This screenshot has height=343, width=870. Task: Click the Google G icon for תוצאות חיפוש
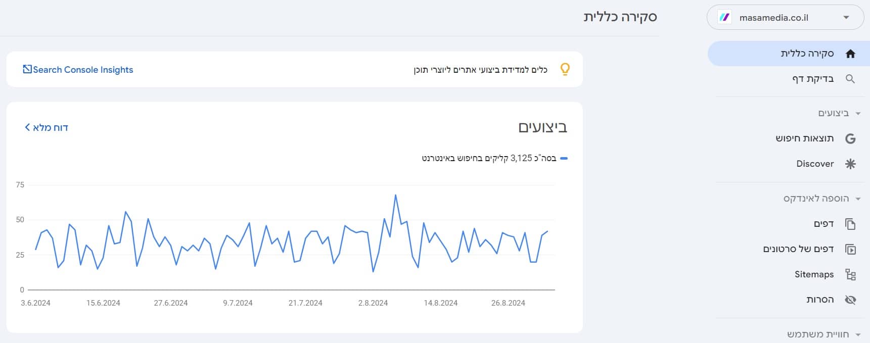point(850,138)
